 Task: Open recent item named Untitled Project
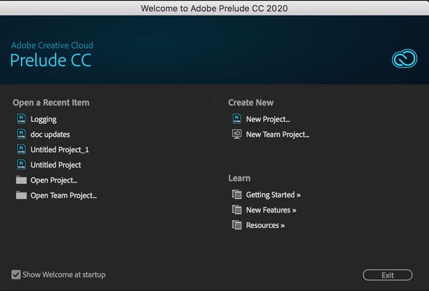[56, 165]
